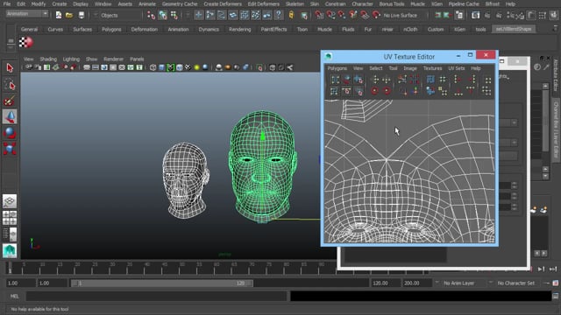Open the Window menu
The image size is (561, 315).
103,3
